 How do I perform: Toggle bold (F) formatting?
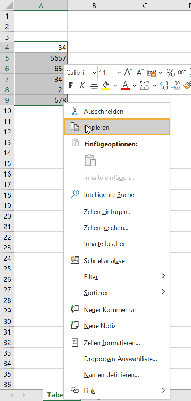(71, 85)
